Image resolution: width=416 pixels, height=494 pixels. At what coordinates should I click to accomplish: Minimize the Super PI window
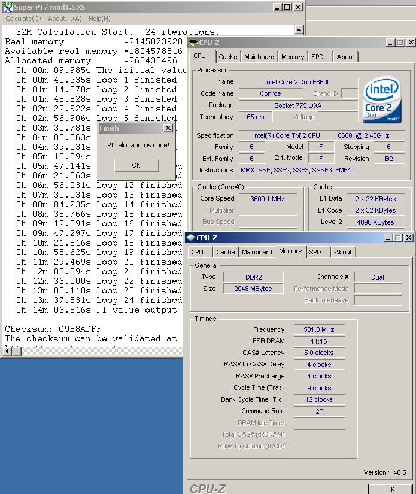click(277, 7)
